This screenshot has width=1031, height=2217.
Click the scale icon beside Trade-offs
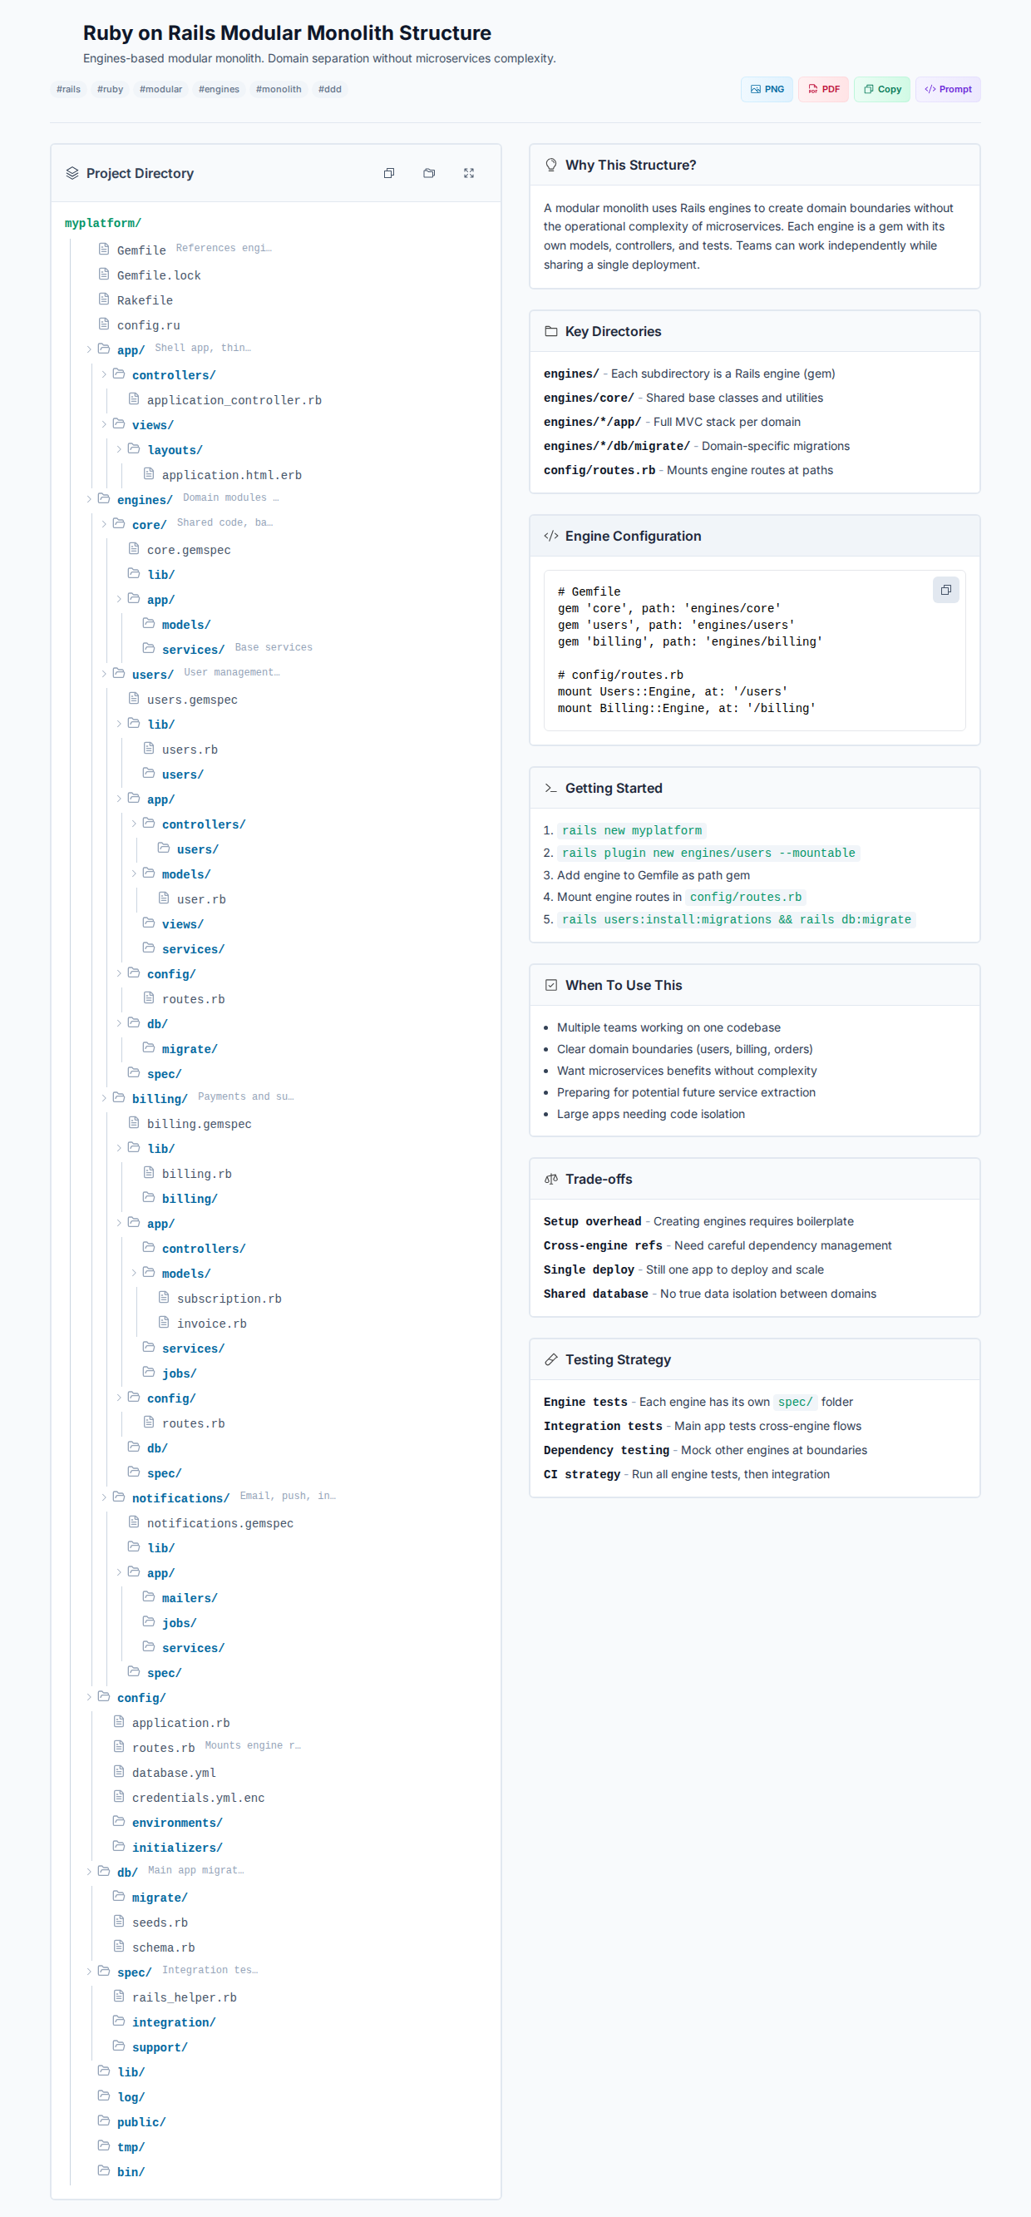[x=551, y=1179]
